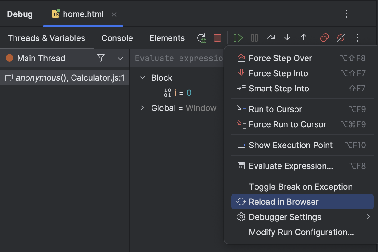Collapse the Block variables node
378x252 pixels.
(x=142, y=77)
